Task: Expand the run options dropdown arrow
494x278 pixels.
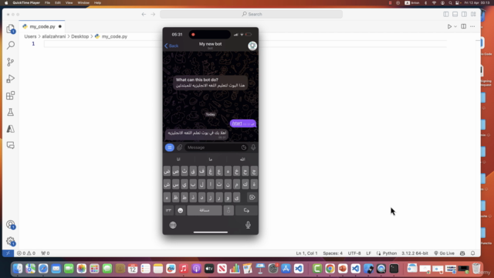Action: tap(455, 26)
